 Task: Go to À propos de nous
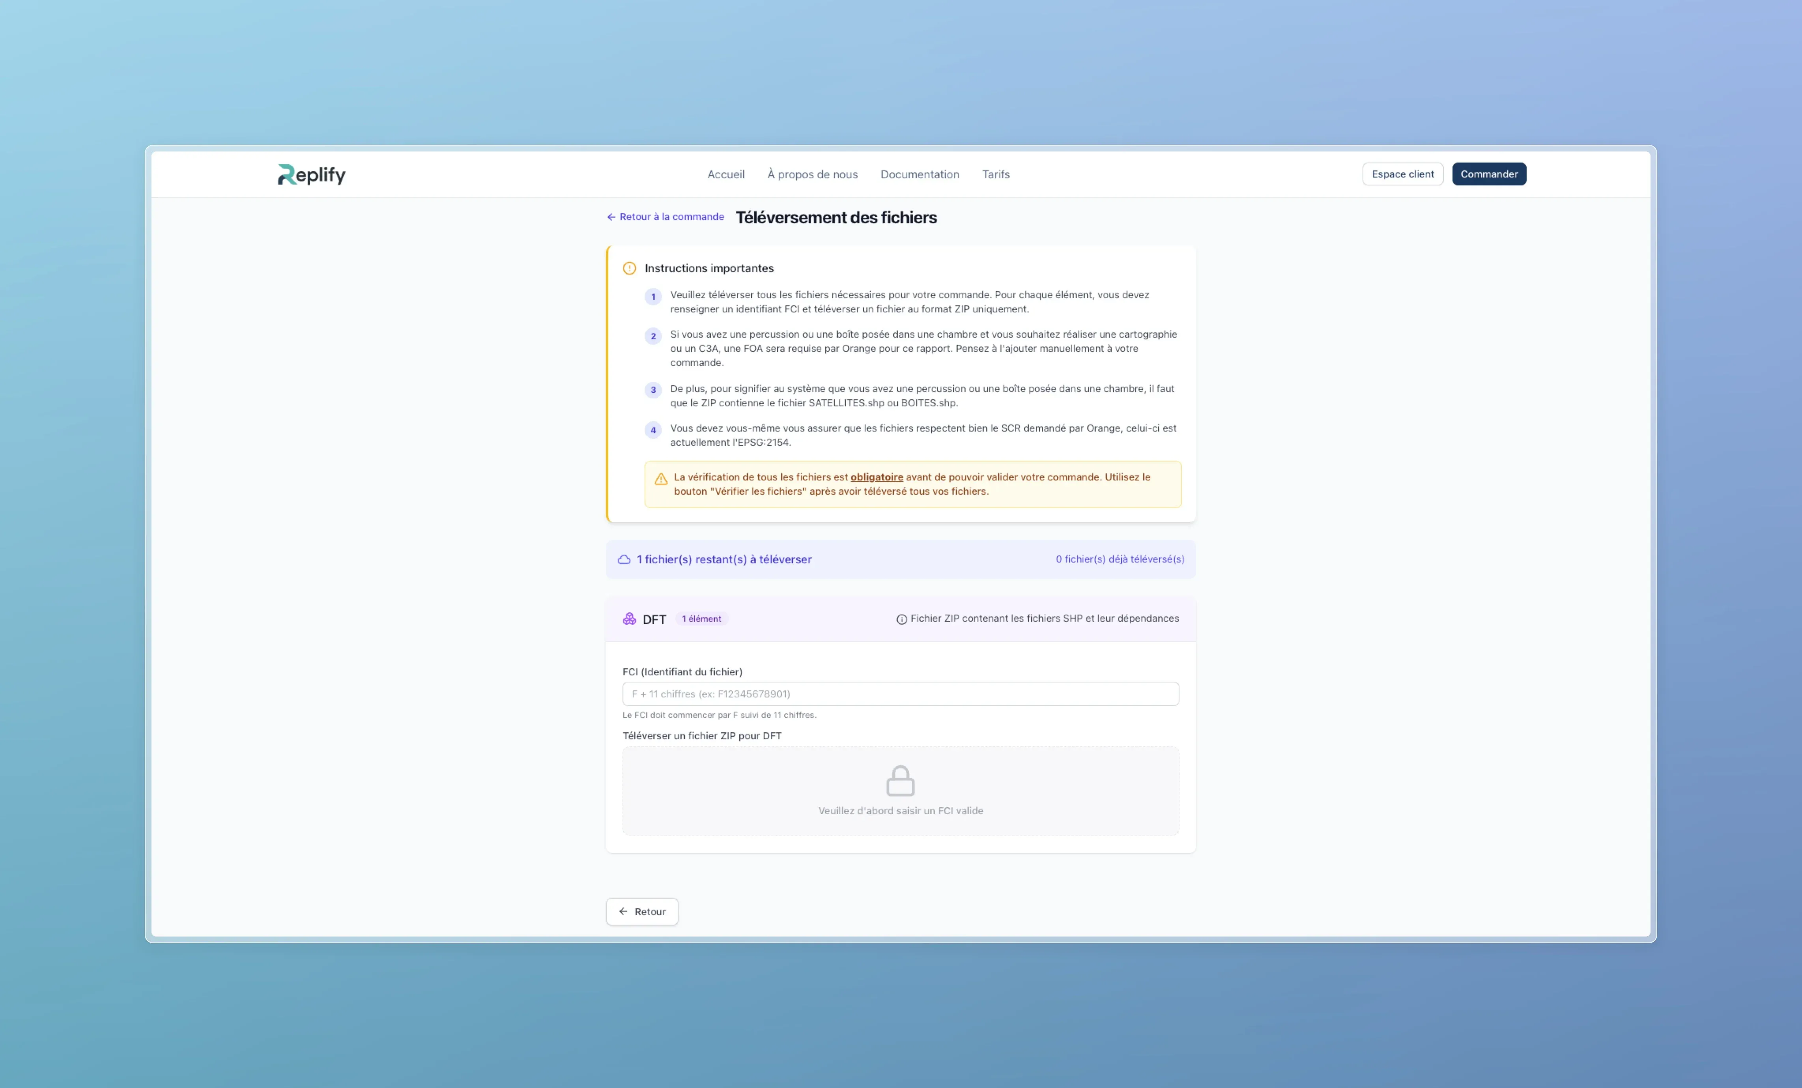pyautogui.click(x=812, y=174)
